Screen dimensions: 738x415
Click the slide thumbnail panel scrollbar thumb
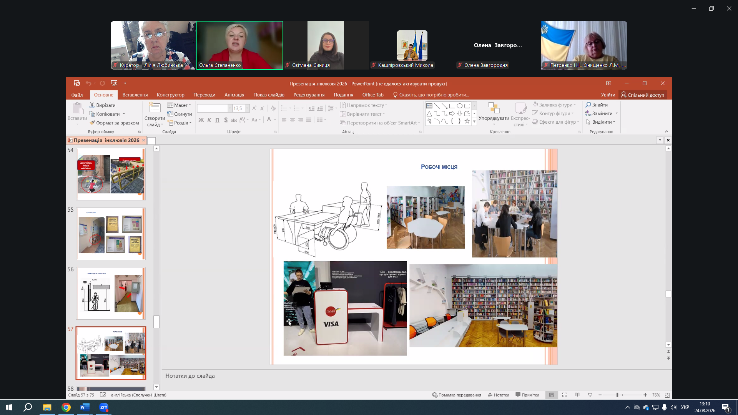pyautogui.click(x=156, y=322)
